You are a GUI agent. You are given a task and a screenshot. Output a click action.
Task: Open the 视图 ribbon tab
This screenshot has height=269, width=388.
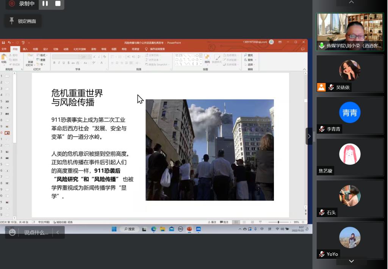114,49
